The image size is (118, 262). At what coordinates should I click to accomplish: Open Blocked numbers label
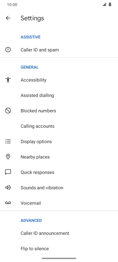38,111
